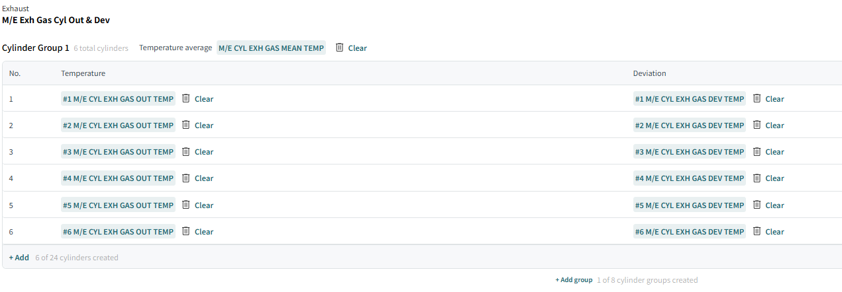Select #2 M/E CYL EXH GAS DEV TEMP tag
This screenshot has height=292, width=842.
coord(690,126)
